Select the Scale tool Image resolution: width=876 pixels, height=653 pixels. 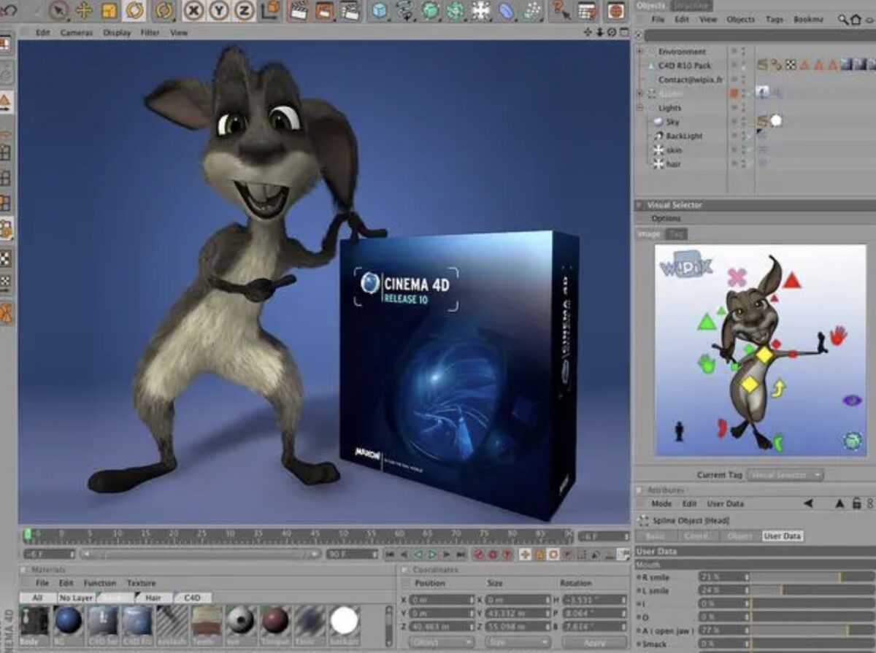pyautogui.click(x=109, y=10)
